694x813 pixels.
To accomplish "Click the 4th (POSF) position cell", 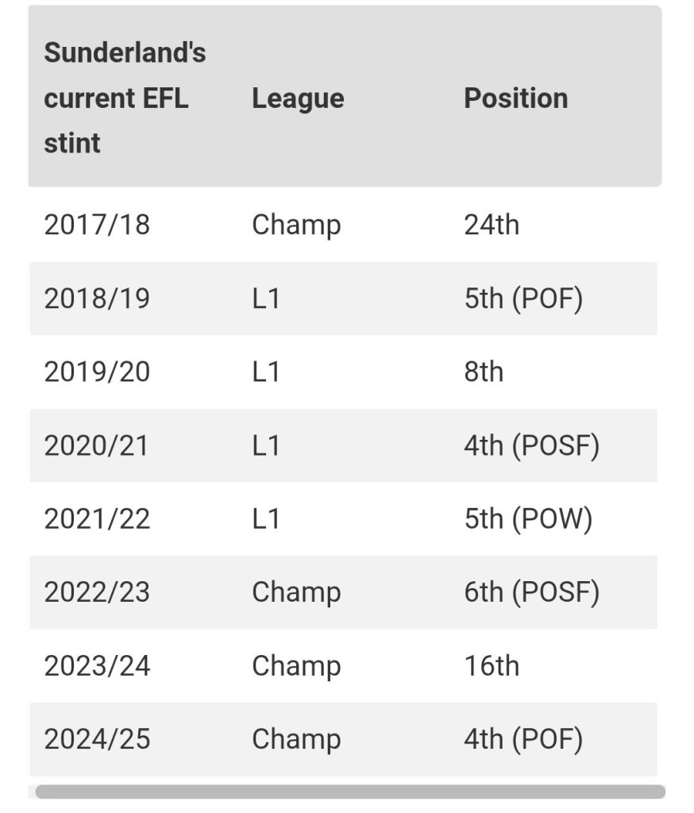I will click(532, 446).
